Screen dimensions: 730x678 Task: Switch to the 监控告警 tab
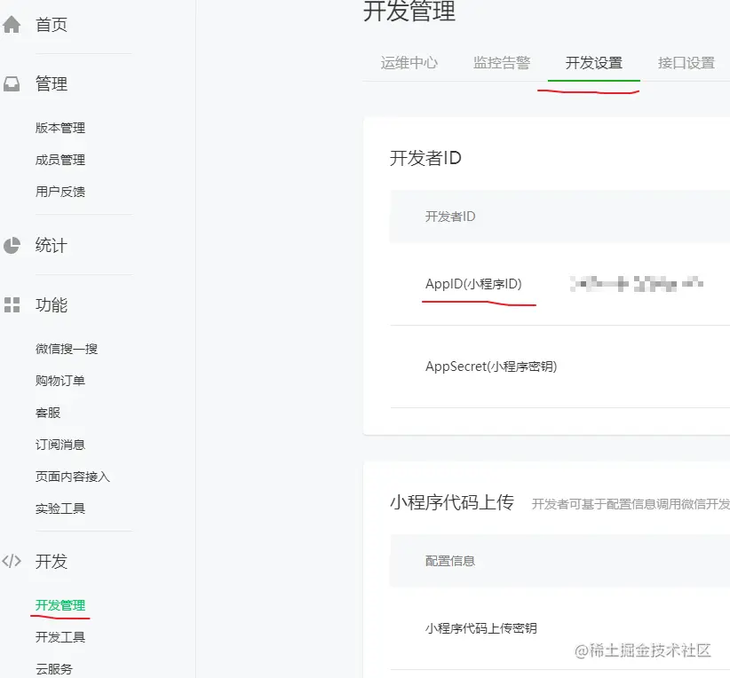coord(502,63)
